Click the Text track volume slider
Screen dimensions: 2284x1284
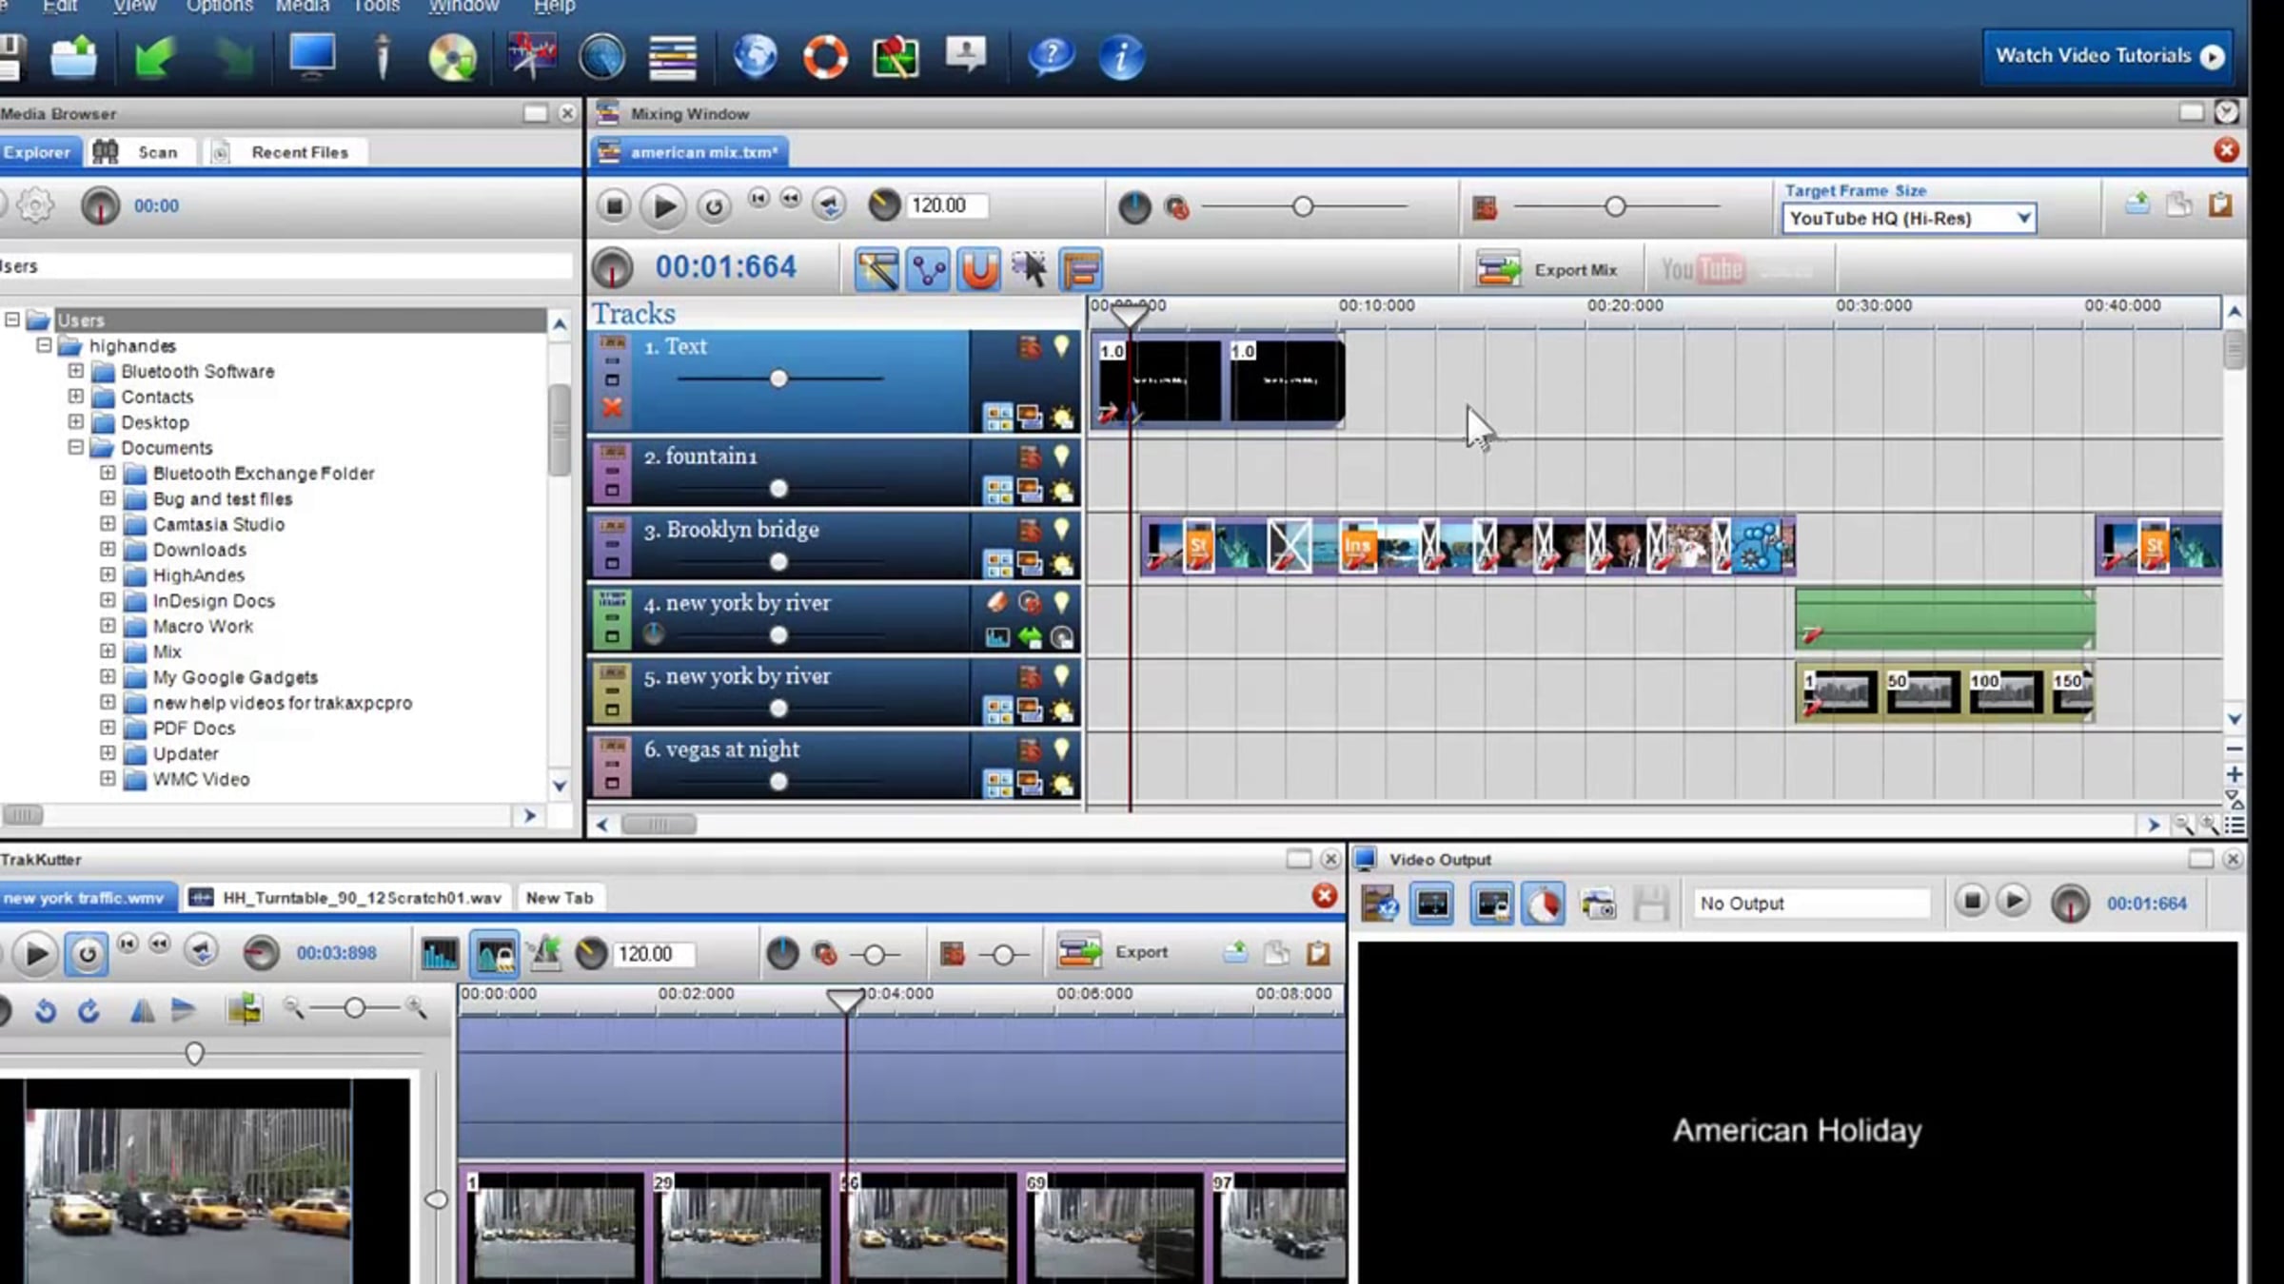[778, 379]
